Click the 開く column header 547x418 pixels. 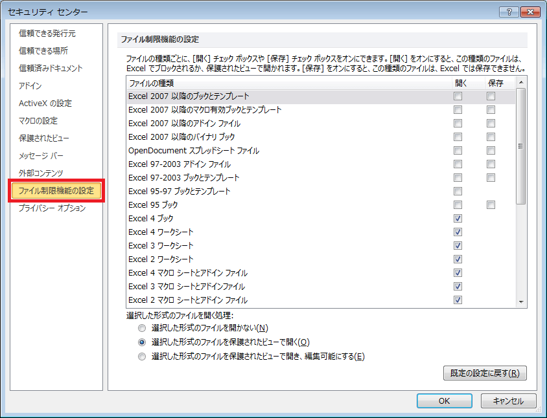tap(469, 83)
